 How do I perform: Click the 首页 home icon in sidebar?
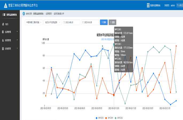tap(3, 24)
